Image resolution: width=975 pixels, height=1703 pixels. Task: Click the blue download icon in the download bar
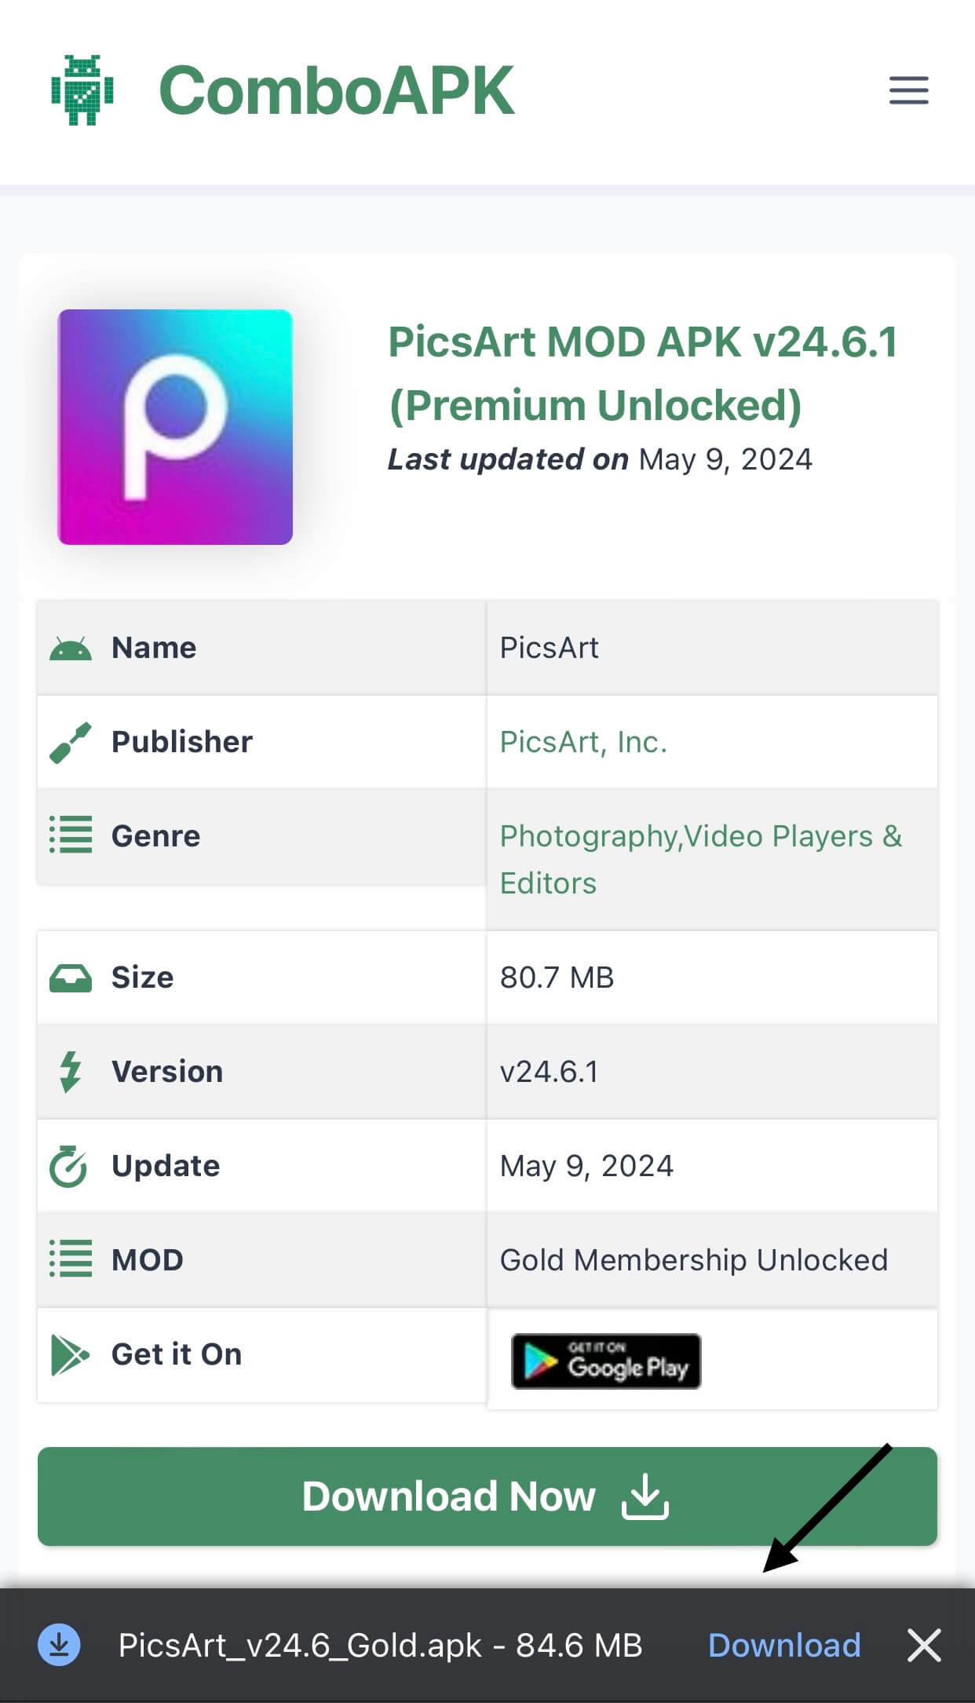coord(59,1646)
